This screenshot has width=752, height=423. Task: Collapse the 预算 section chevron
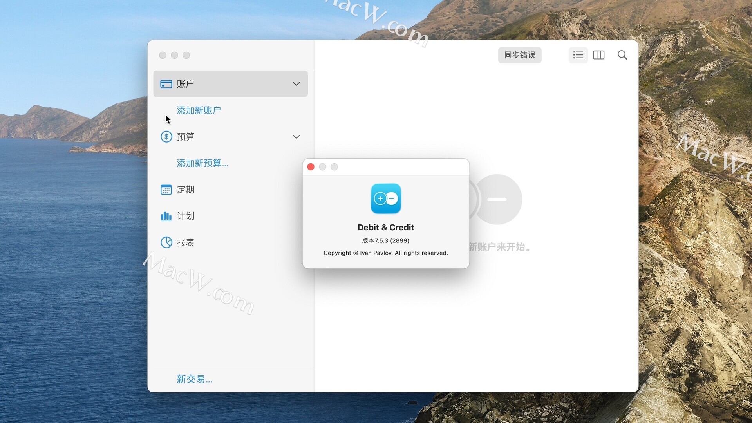tap(296, 137)
